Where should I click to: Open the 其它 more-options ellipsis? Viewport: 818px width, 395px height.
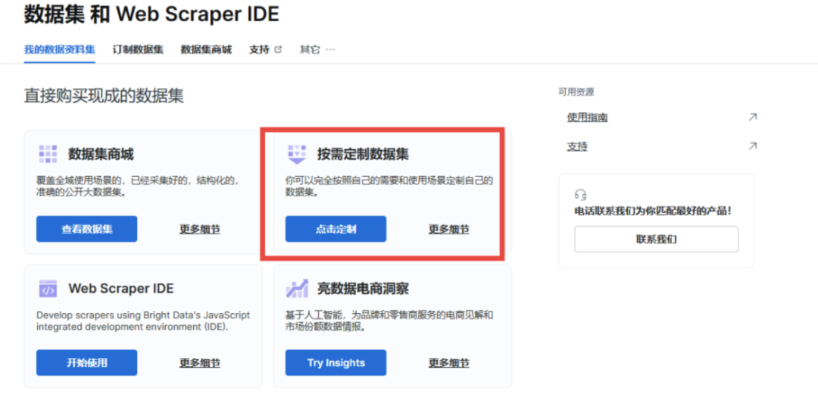[x=330, y=49]
